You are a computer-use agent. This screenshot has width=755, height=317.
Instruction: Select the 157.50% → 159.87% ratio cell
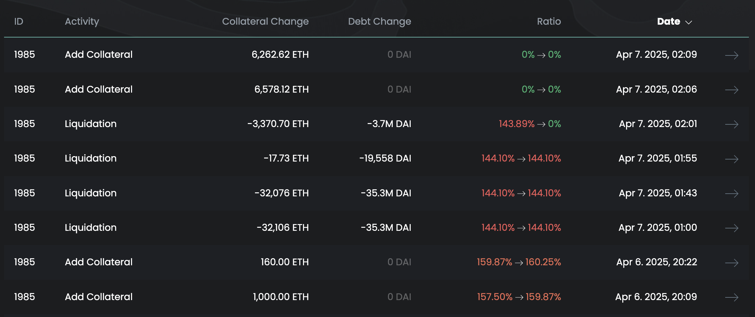click(519, 297)
